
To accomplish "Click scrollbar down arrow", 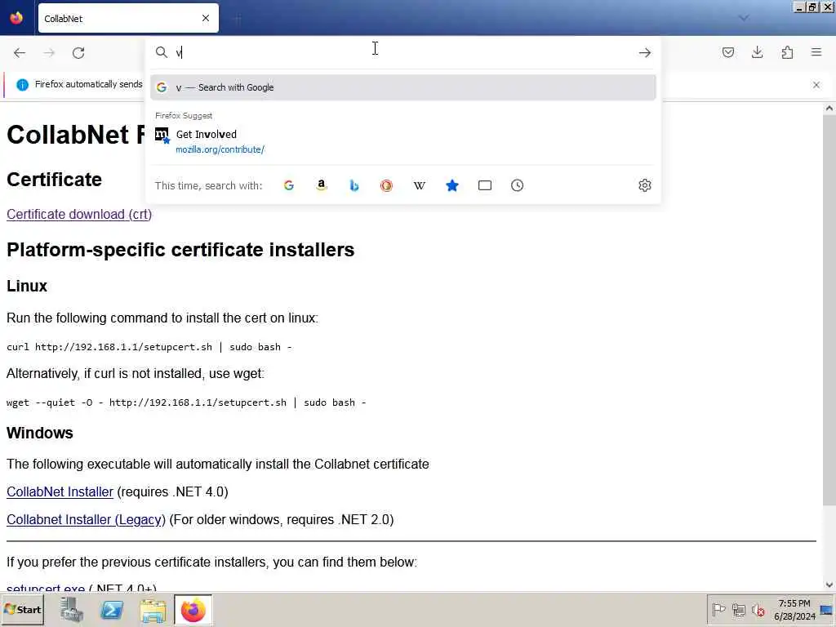I will tap(829, 585).
